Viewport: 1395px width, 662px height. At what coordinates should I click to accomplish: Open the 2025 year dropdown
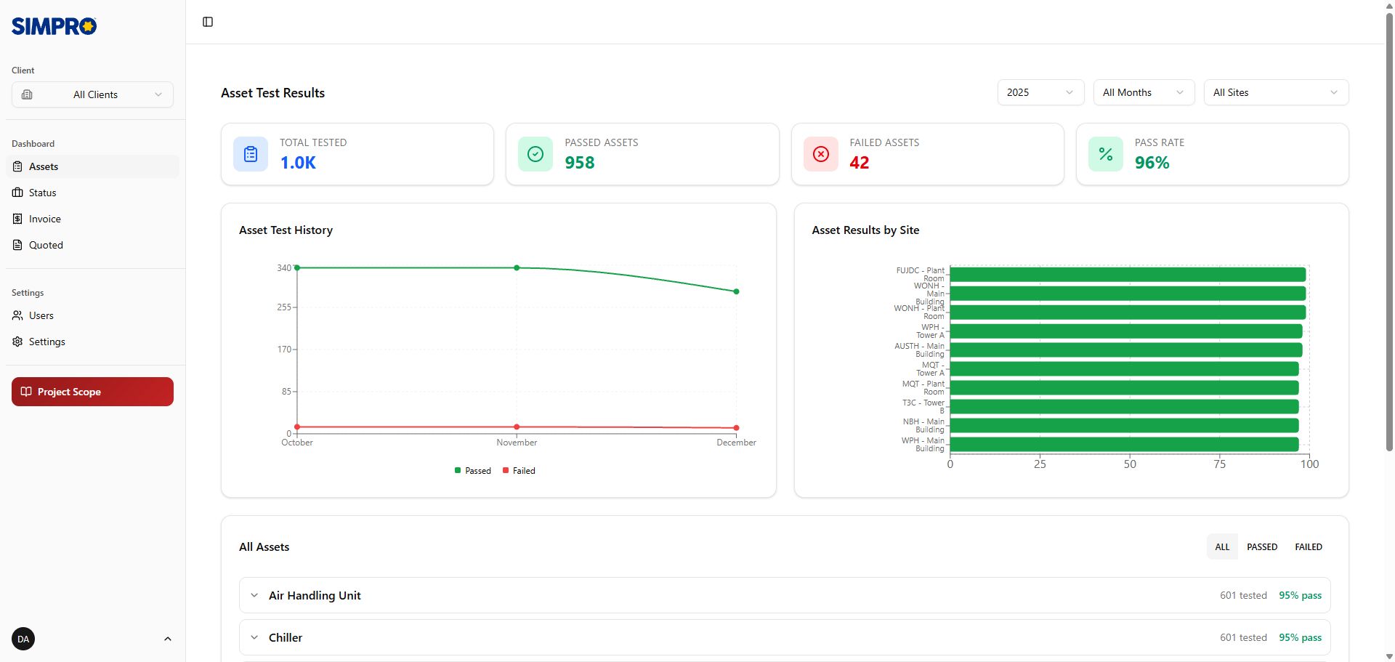[1040, 92]
